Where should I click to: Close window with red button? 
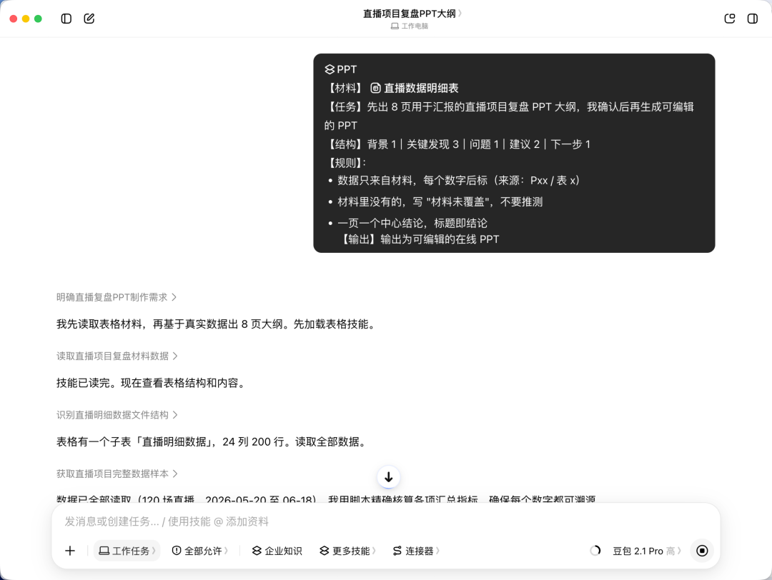tap(14, 19)
